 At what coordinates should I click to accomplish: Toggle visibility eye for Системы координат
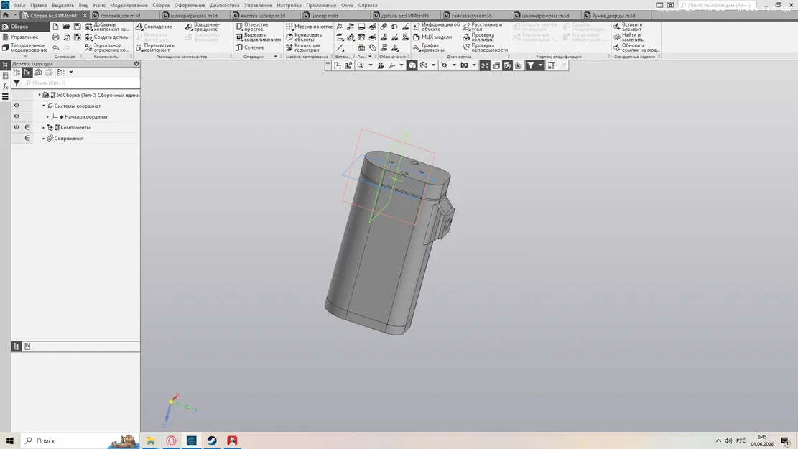tap(17, 106)
